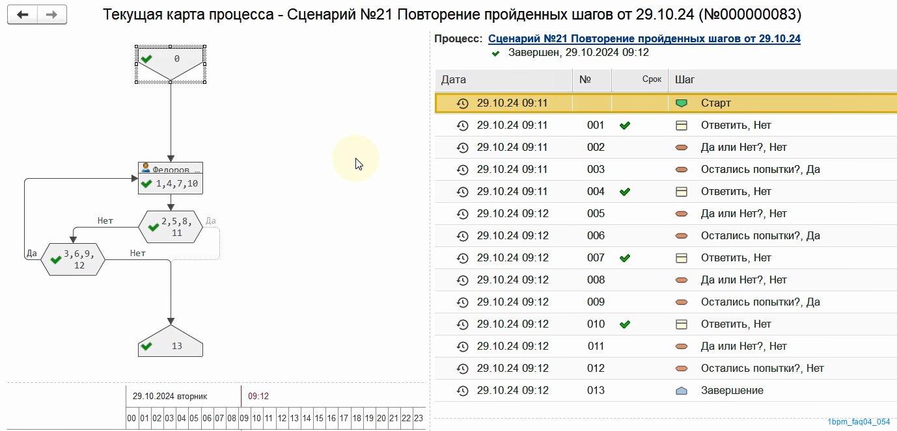
Task: Click task form icon in row 010
Action: point(682,324)
